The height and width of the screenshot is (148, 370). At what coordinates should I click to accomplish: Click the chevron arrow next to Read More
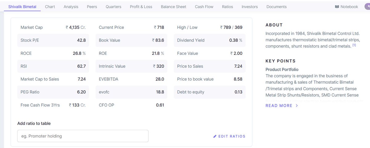(x=297, y=106)
